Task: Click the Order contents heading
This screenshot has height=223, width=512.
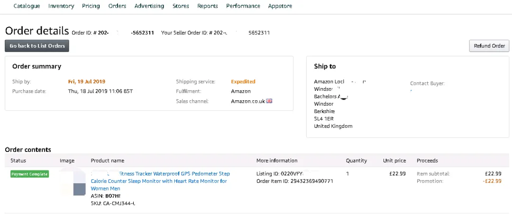Action: [28, 150]
